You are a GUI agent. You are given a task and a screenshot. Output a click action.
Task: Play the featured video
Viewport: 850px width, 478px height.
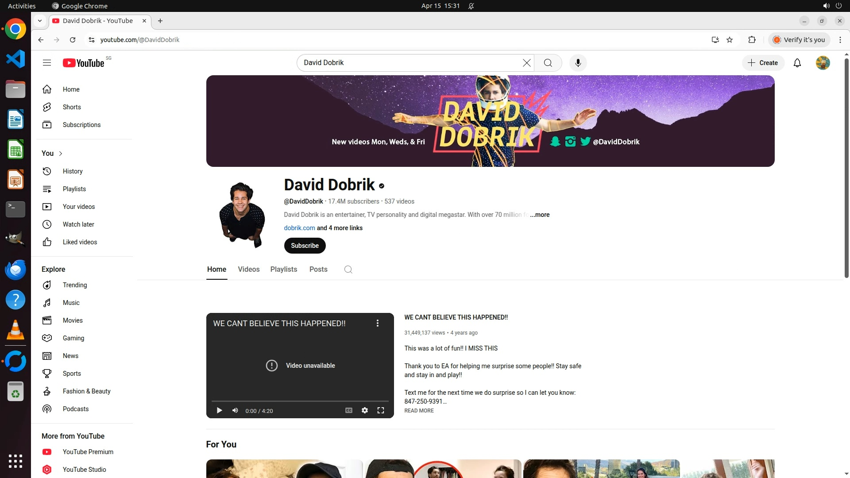(x=219, y=411)
